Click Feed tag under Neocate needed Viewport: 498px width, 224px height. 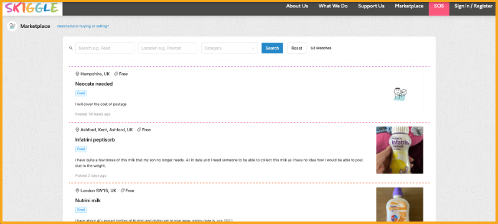click(x=81, y=93)
